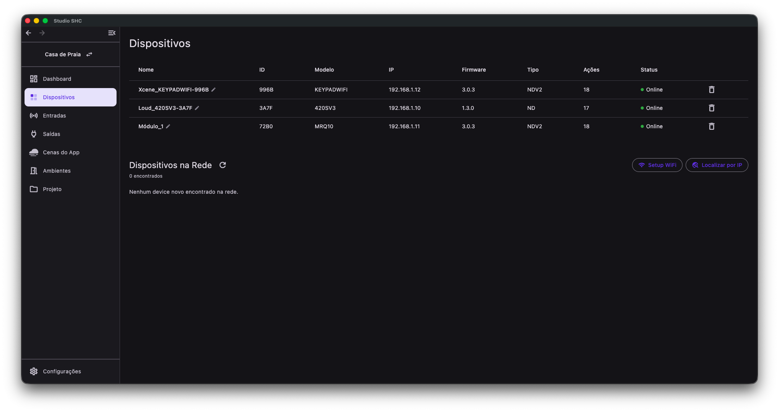Click the 0 encontrados count text
Image resolution: width=779 pixels, height=412 pixels.
pos(146,176)
